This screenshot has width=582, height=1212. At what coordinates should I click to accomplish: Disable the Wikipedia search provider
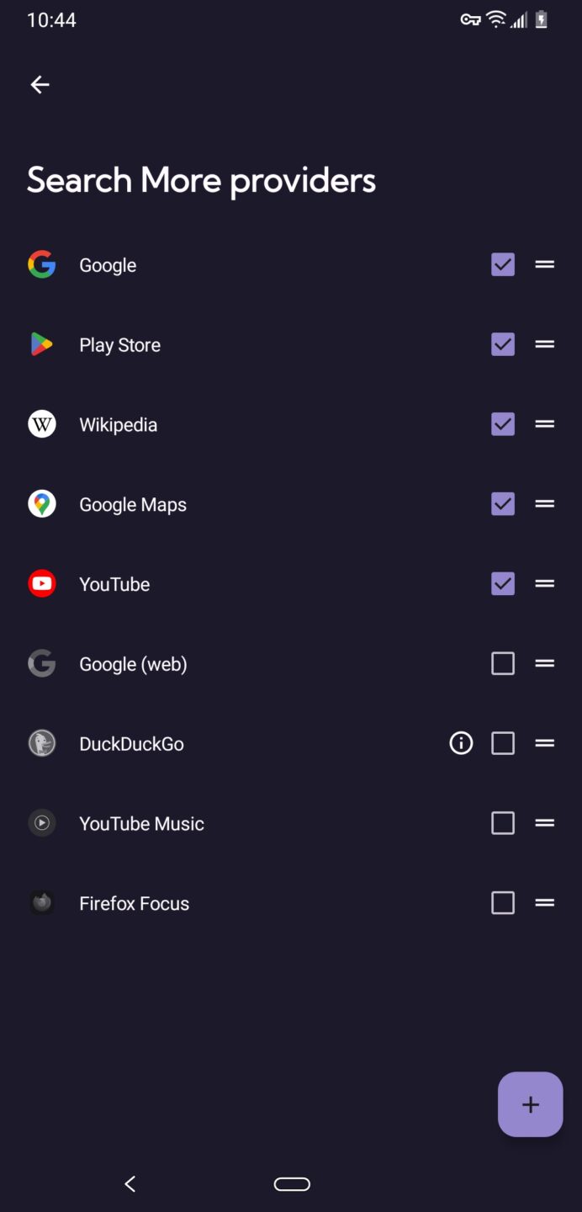(502, 424)
